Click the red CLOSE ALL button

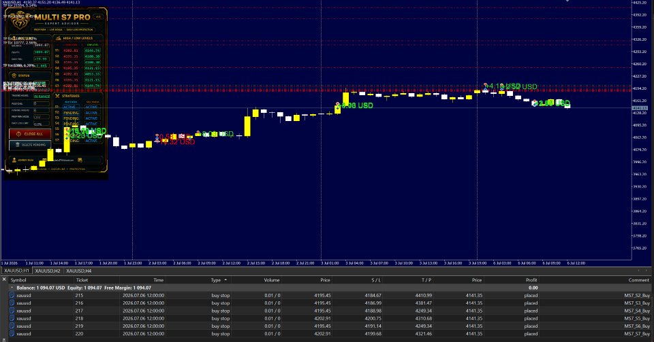(x=30, y=134)
